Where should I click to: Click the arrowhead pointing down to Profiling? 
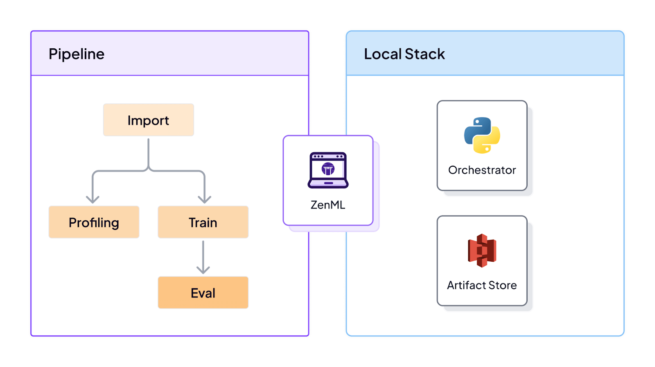(x=93, y=199)
